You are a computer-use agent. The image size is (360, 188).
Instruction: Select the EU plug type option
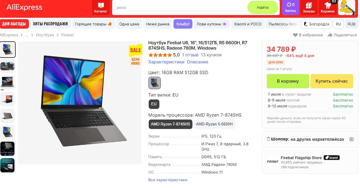coord(154,104)
